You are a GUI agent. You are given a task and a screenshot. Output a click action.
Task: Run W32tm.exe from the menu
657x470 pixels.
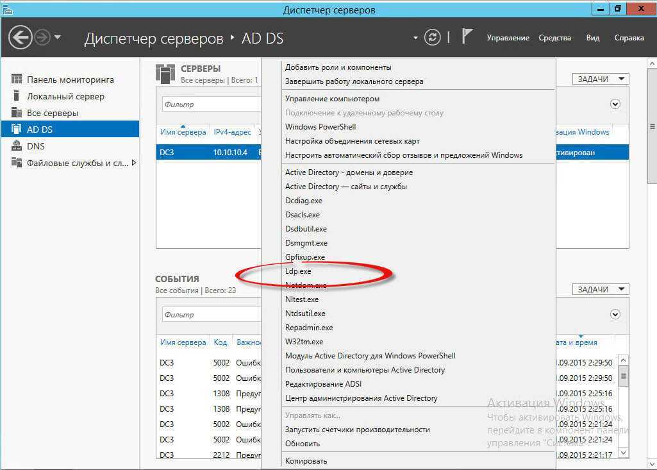(304, 342)
